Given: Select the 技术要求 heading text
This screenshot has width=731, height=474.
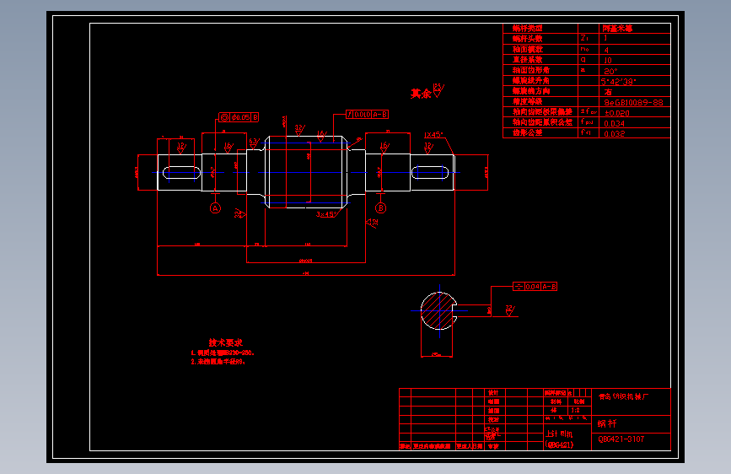Looking at the screenshot, I should [226, 342].
